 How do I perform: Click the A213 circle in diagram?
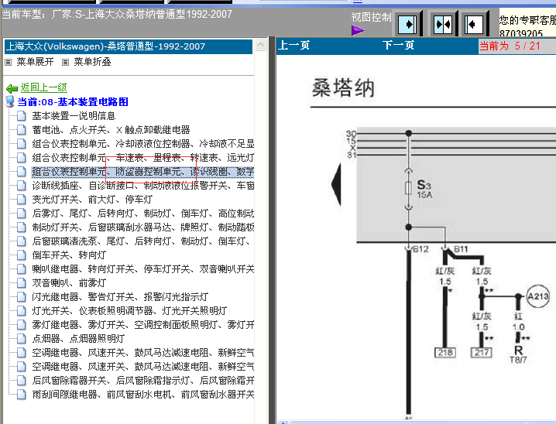coord(537,296)
